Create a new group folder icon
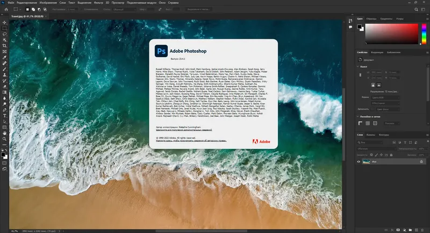This screenshot has width=430, height=233. click(x=410, y=230)
